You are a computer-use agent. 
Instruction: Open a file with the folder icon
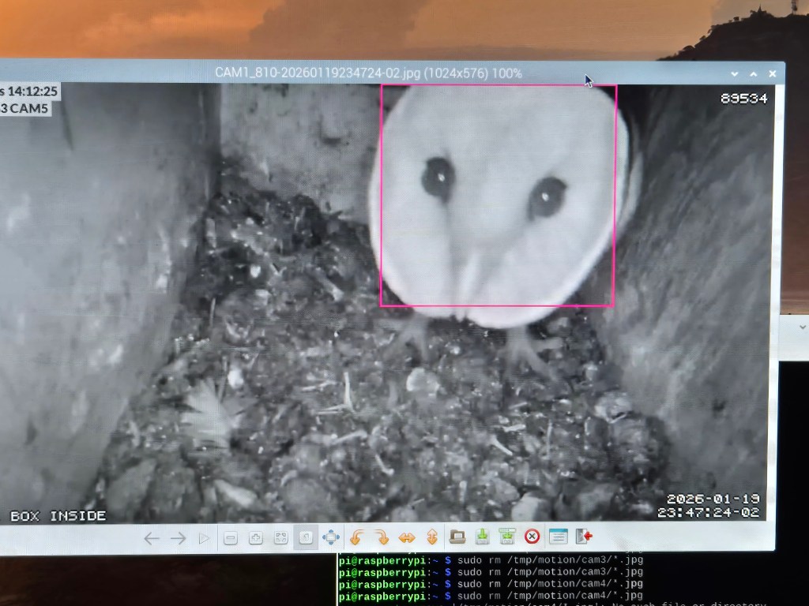pos(457,537)
